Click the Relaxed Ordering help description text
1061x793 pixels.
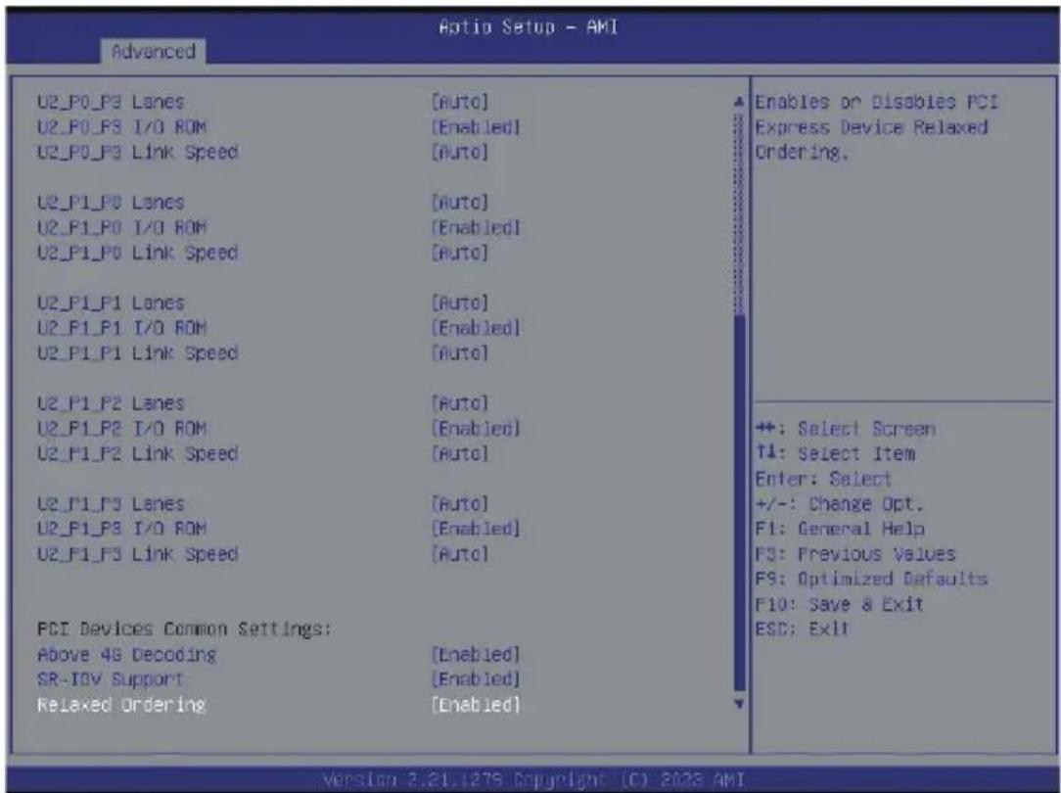876,127
